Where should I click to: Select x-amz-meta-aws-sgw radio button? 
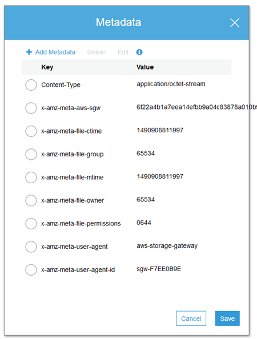[31, 108]
